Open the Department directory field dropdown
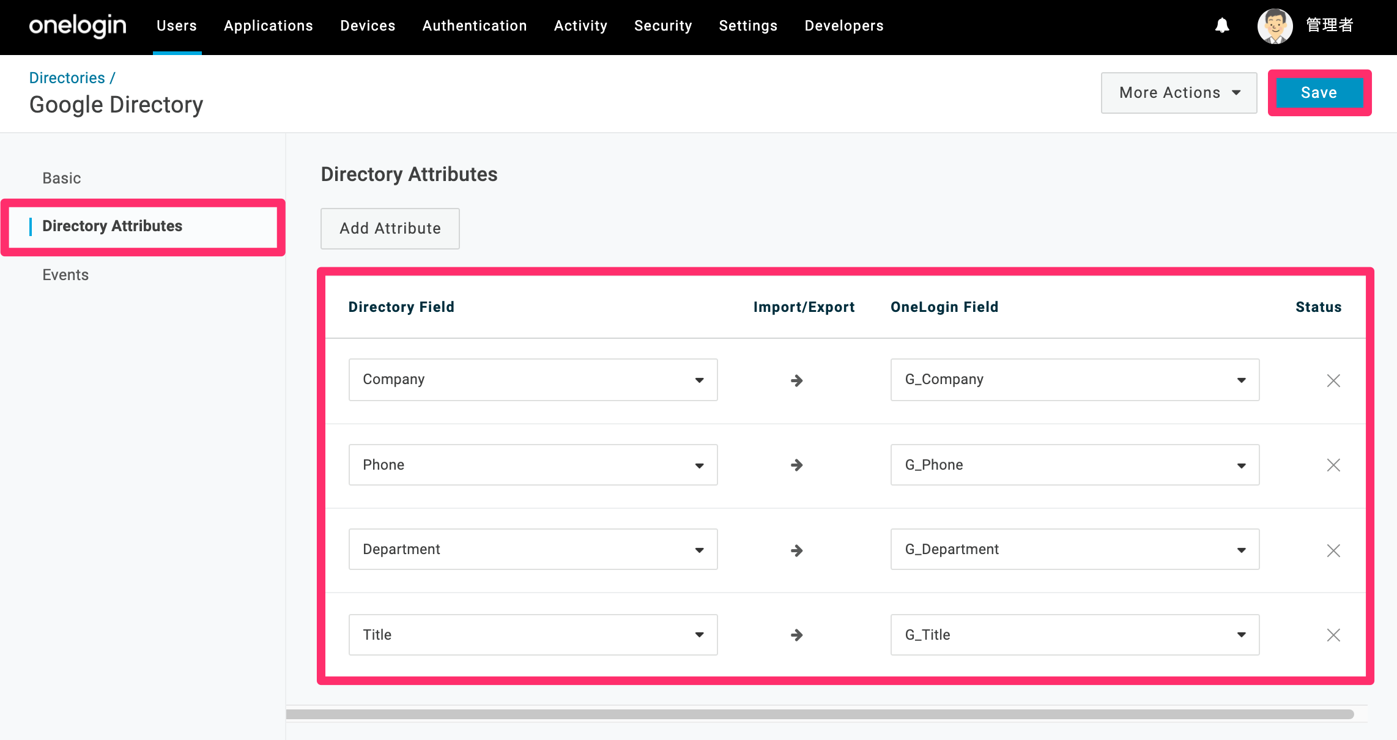The image size is (1397, 740). [533, 549]
